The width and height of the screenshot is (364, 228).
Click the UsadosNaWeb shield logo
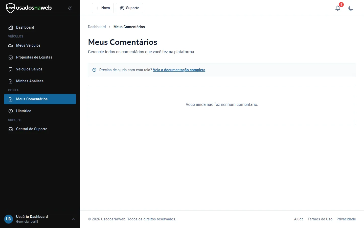(x=10, y=8)
